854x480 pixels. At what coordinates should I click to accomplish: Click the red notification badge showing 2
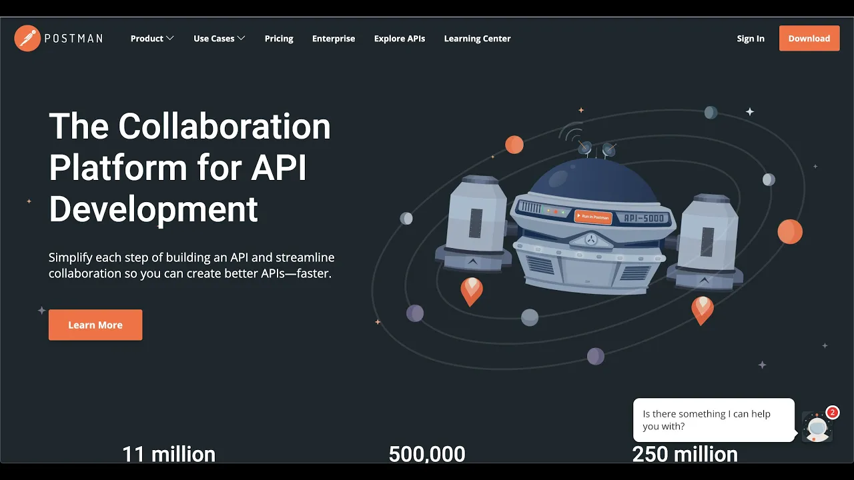(x=832, y=413)
